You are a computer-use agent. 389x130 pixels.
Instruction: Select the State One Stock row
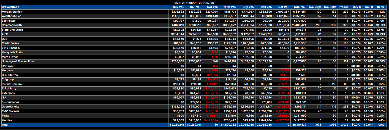coord(194,30)
